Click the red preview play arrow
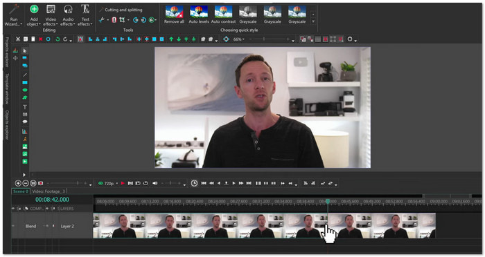This screenshot has height=257, width=485. click(x=123, y=183)
